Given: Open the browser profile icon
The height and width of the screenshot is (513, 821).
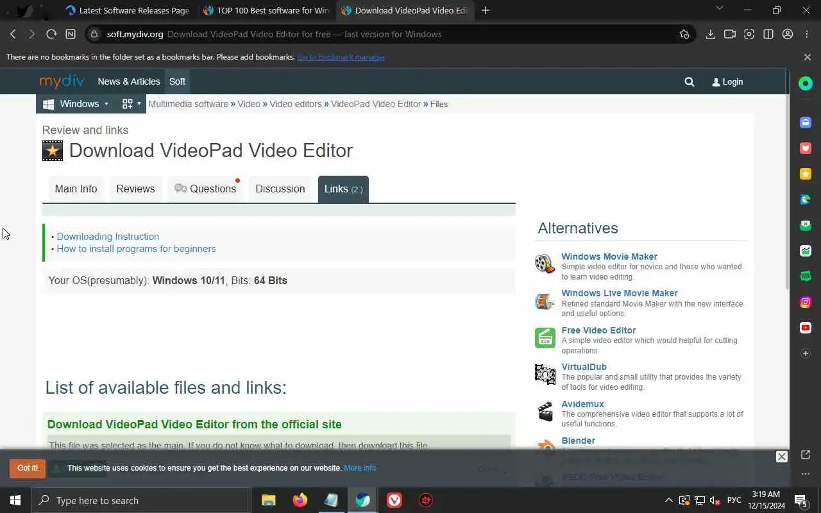Looking at the screenshot, I should (788, 34).
